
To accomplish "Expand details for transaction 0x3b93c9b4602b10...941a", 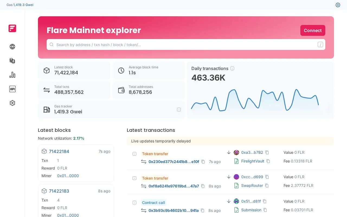I will (x=134, y=203).
